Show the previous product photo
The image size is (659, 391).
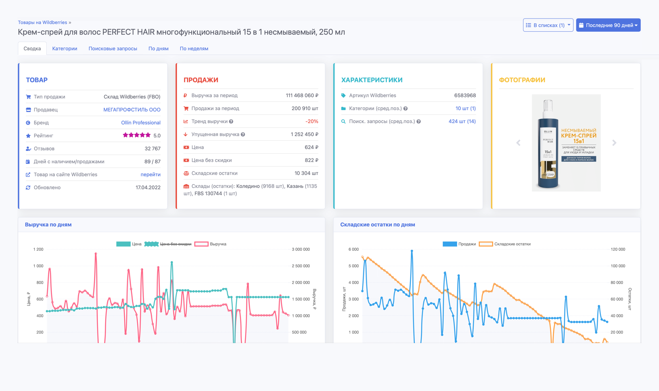point(518,143)
